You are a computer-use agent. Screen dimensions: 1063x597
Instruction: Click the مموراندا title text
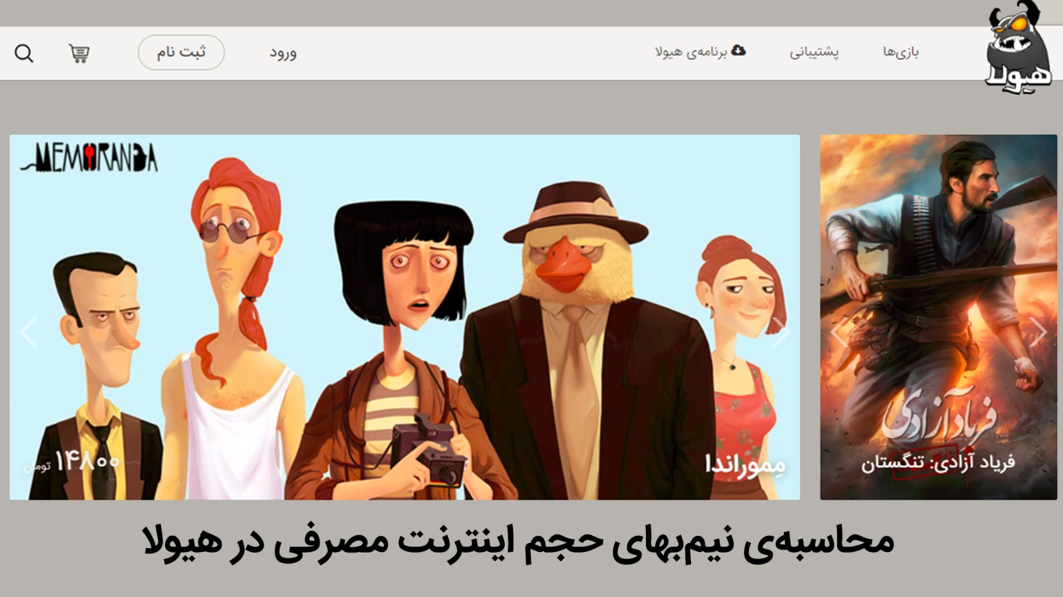click(x=745, y=464)
